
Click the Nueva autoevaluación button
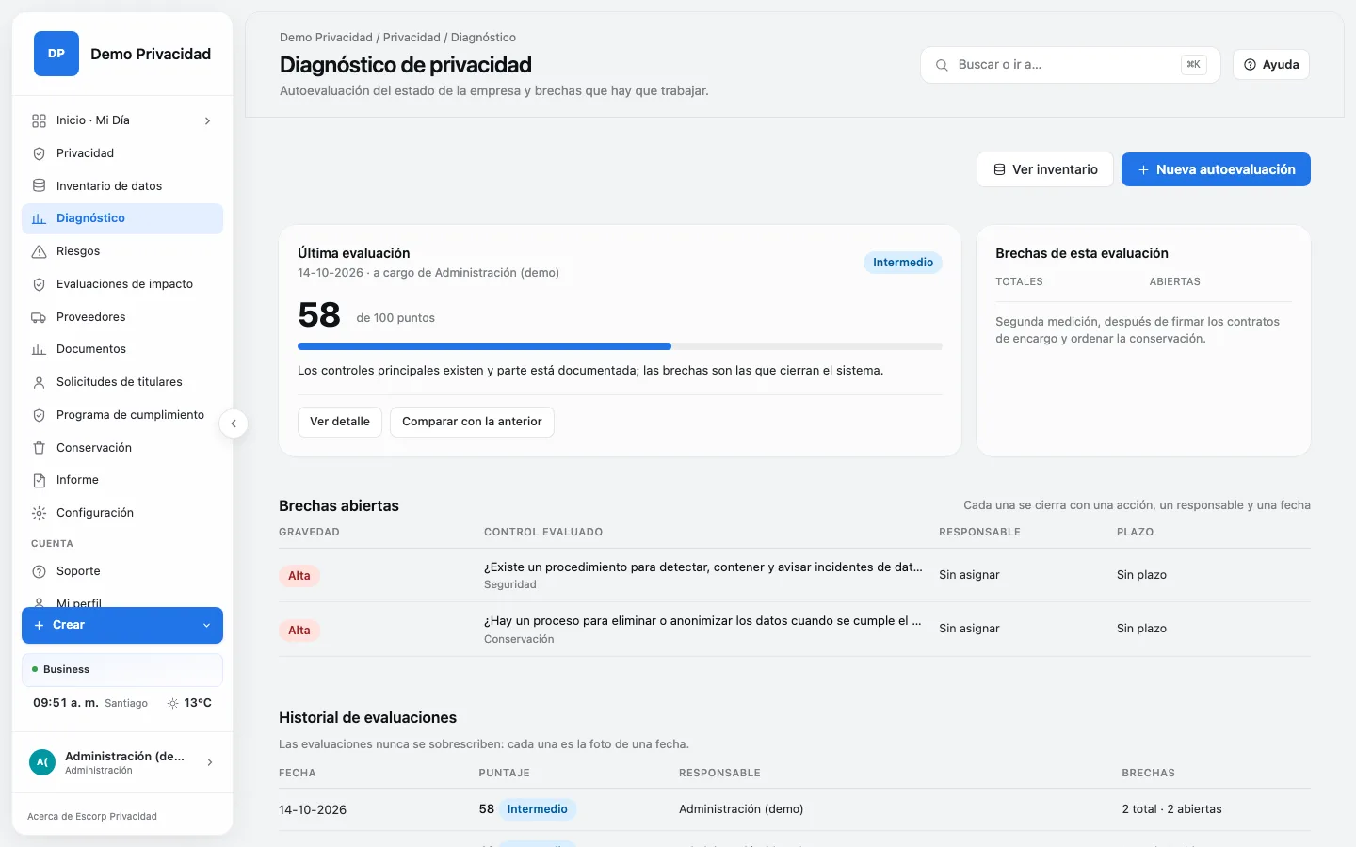point(1216,169)
